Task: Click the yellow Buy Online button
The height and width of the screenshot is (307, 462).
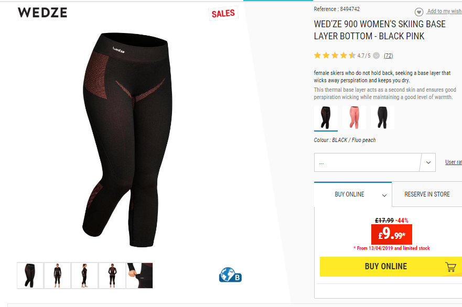Action: click(391, 266)
